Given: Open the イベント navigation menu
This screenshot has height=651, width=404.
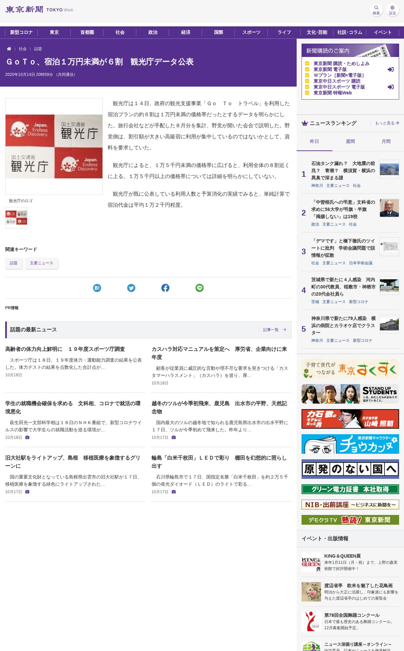Looking at the screenshot, I should pos(383,32).
